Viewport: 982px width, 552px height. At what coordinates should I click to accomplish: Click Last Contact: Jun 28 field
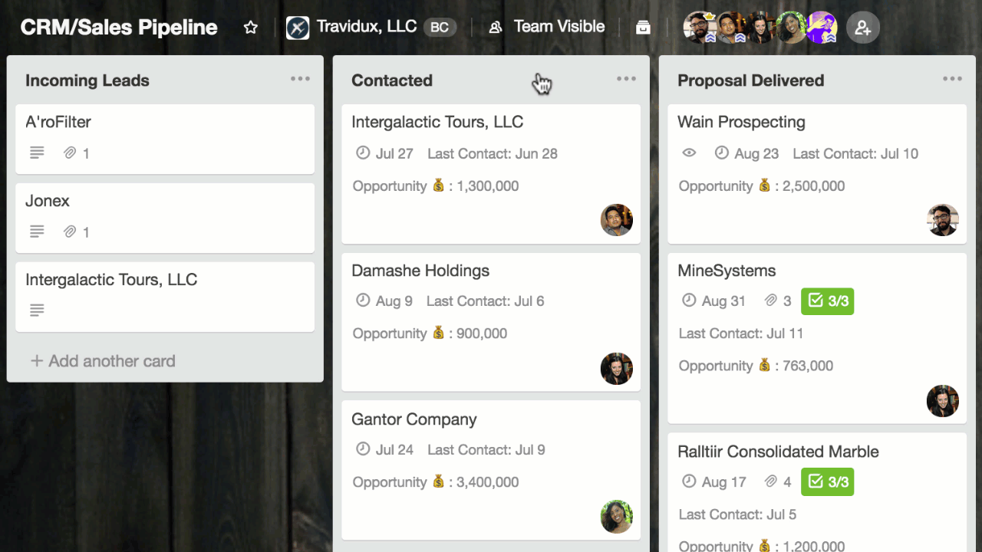(493, 153)
